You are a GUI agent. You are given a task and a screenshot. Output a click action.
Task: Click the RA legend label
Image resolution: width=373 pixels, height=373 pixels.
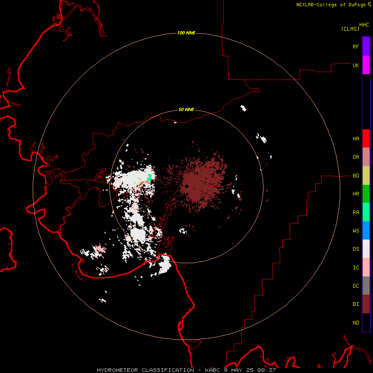click(x=356, y=213)
